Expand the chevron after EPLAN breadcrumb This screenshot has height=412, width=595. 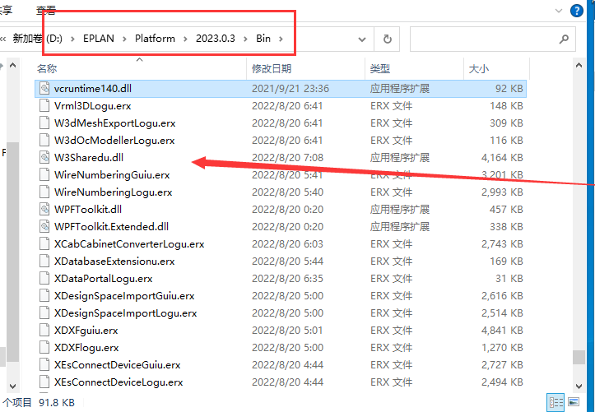(124, 39)
